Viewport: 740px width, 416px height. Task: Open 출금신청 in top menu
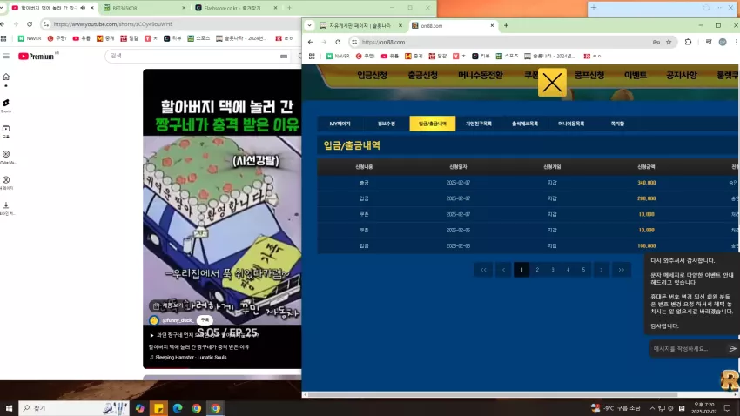[422, 76]
